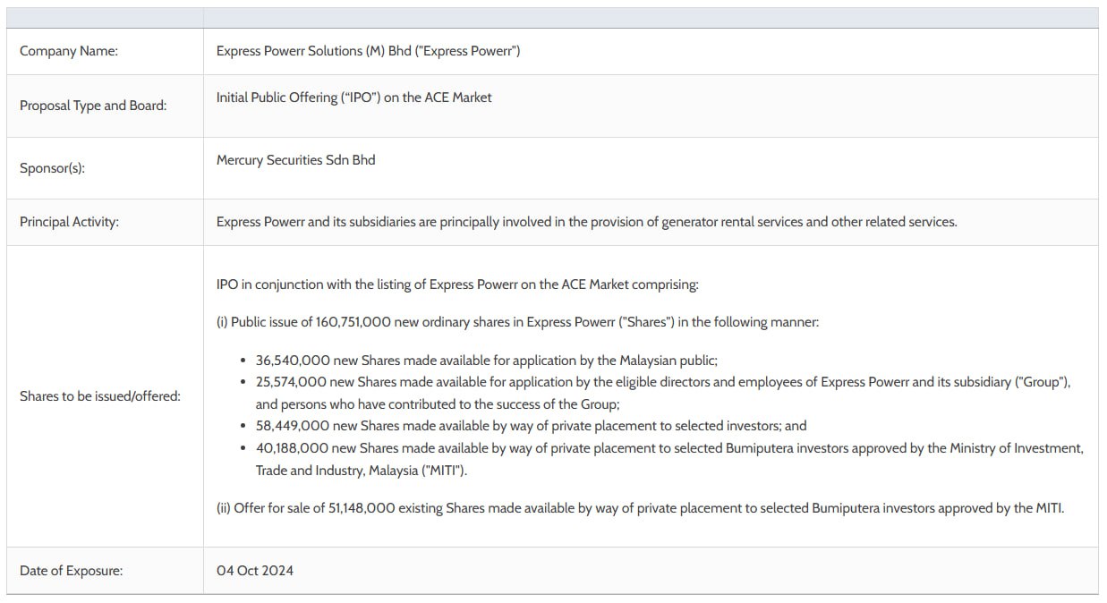Screen dimensions: 1107x603
Task: Click the 36,540,000 new Shares Malaysian public bullet
Action: (487, 361)
